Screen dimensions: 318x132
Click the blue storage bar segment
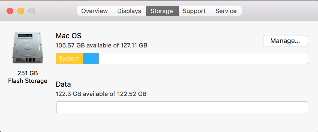91,59
